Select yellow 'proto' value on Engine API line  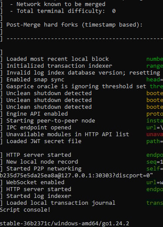[x=155, y=114]
